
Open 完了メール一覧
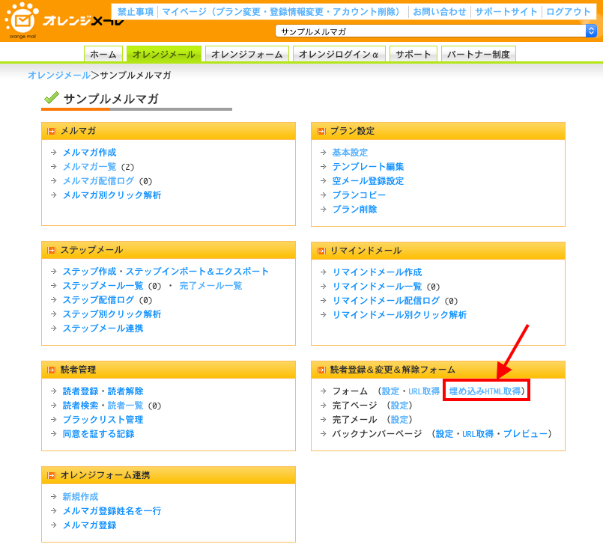coord(210,286)
